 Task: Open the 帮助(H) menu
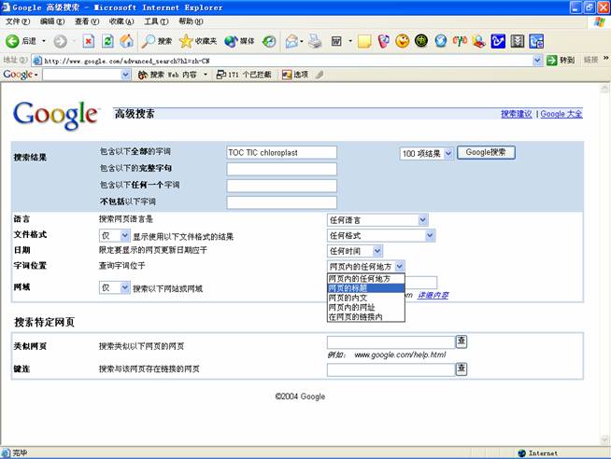[191, 21]
